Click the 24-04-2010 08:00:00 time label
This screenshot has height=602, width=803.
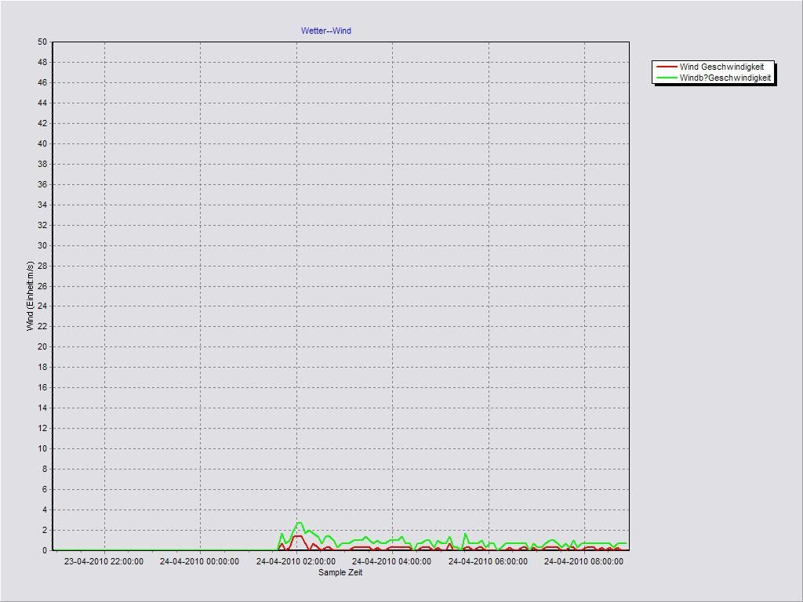pyautogui.click(x=583, y=561)
